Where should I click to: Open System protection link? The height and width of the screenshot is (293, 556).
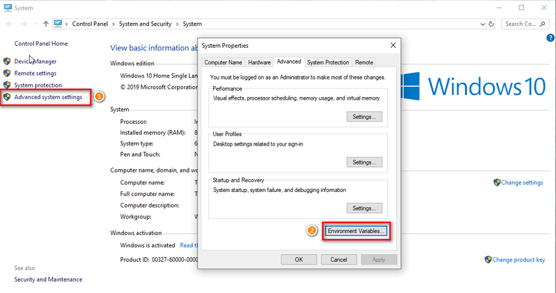pos(38,85)
